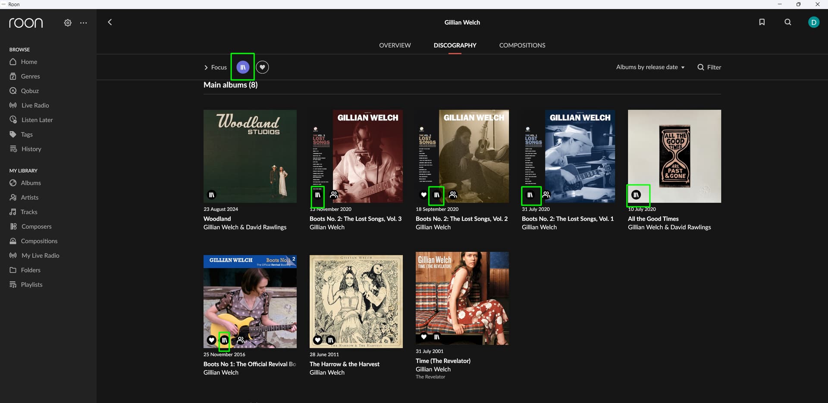Open search with the magnifier icon
The width and height of the screenshot is (828, 403).
(x=788, y=22)
